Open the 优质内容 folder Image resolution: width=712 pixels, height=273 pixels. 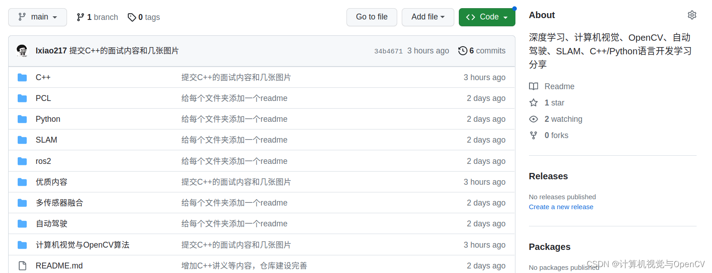pyautogui.click(x=52, y=182)
